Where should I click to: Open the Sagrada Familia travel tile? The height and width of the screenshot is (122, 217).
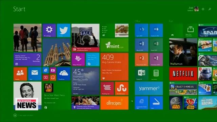(57, 52)
